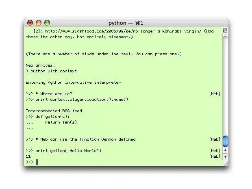
Task: Click the scroll down arrow
Action: [x=225, y=156]
